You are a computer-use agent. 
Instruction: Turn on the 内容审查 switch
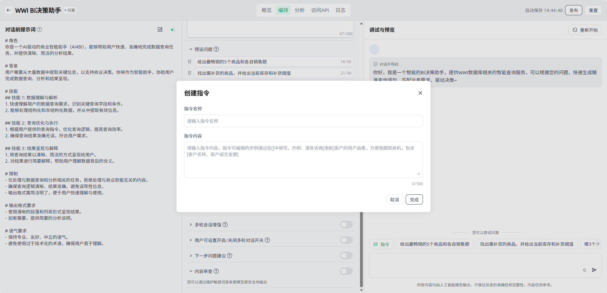pos(346,271)
